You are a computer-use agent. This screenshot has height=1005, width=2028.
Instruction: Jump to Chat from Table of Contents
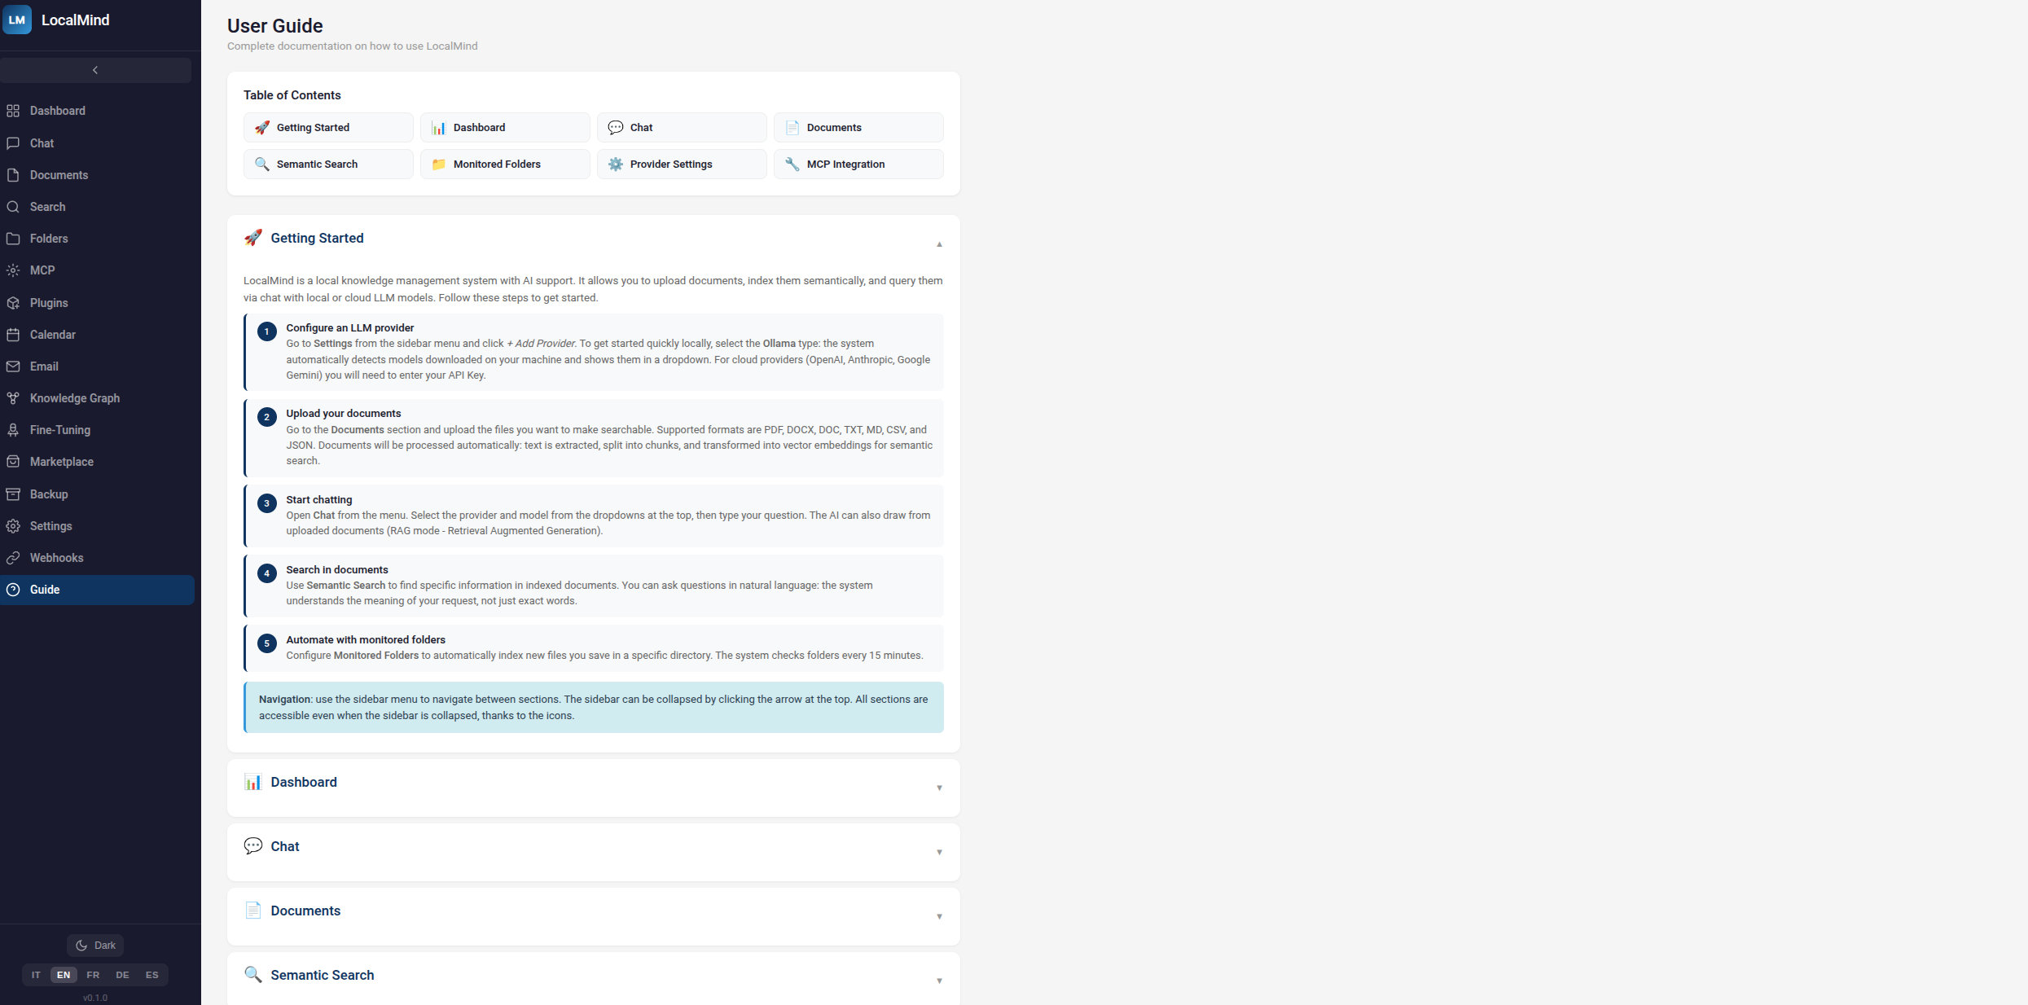tap(682, 128)
